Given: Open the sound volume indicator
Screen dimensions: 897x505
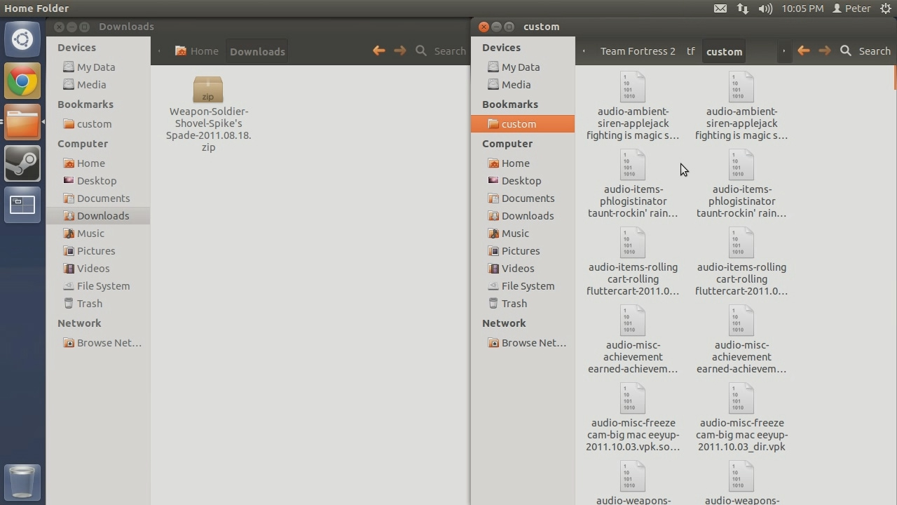Looking at the screenshot, I should pyautogui.click(x=765, y=8).
